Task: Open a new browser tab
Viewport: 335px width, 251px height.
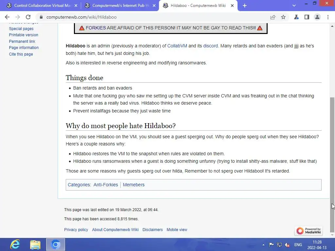Action: coord(245,6)
